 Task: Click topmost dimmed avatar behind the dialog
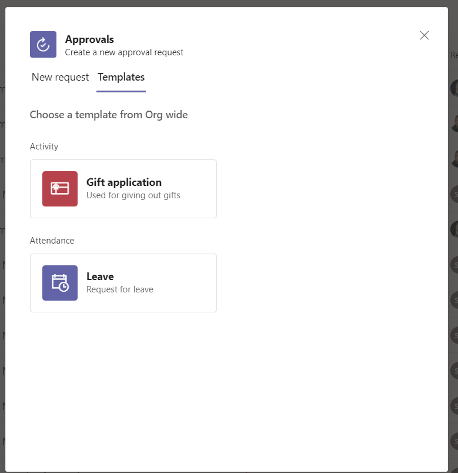pos(454,88)
